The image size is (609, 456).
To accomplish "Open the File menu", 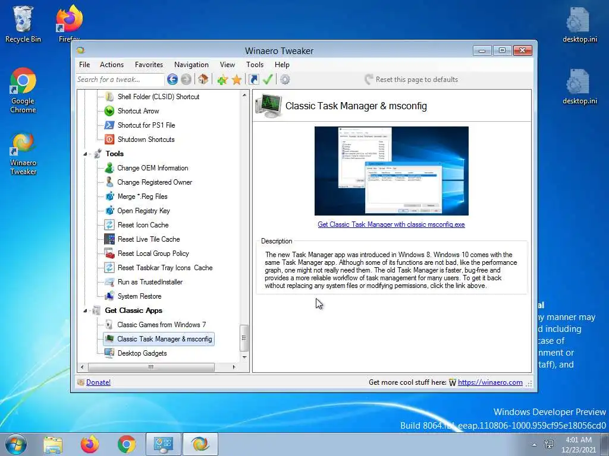I will (84, 65).
